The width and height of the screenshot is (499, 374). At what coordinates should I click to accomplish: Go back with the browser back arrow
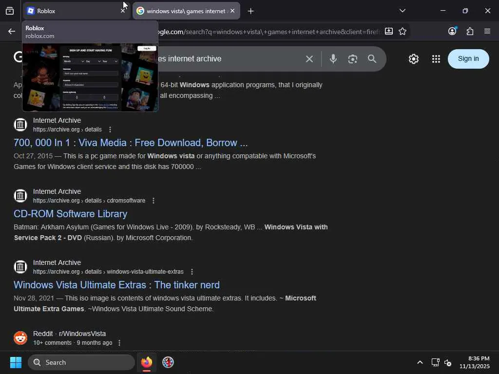pos(12,31)
